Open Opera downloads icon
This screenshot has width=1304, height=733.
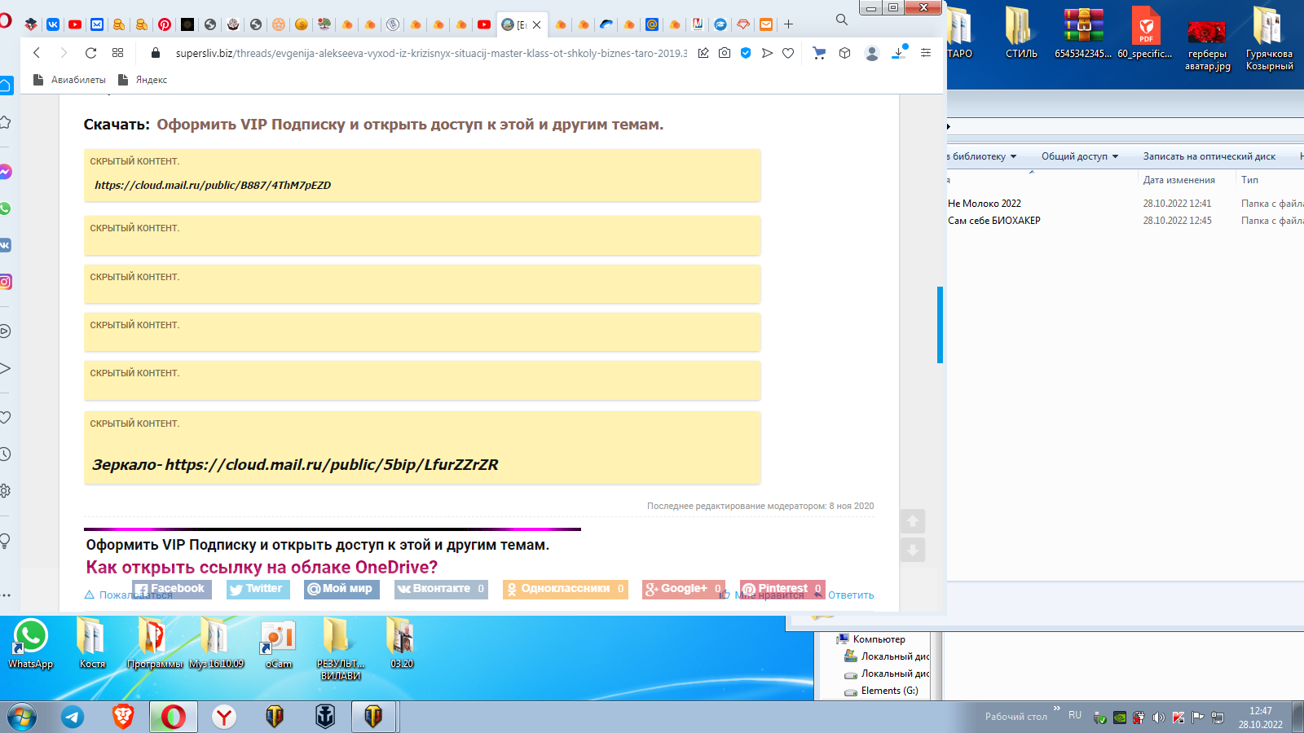[899, 52]
